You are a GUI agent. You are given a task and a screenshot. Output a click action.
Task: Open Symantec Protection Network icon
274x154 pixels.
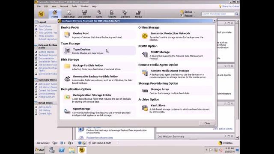(145, 36)
